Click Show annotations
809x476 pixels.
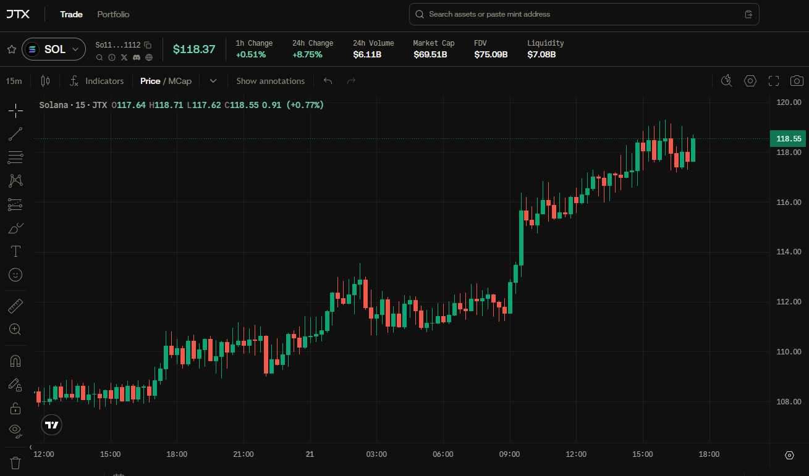[270, 81]
